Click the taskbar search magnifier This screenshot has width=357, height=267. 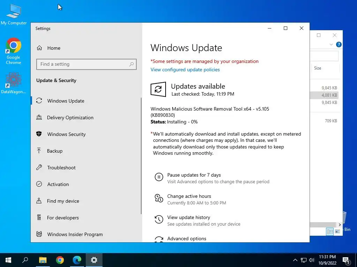[x=25, y=260]
